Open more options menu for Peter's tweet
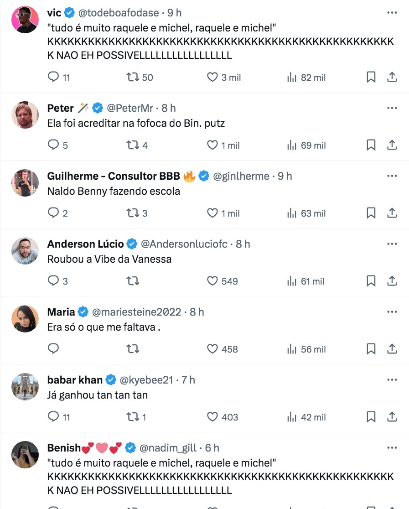 click(392, 108)
